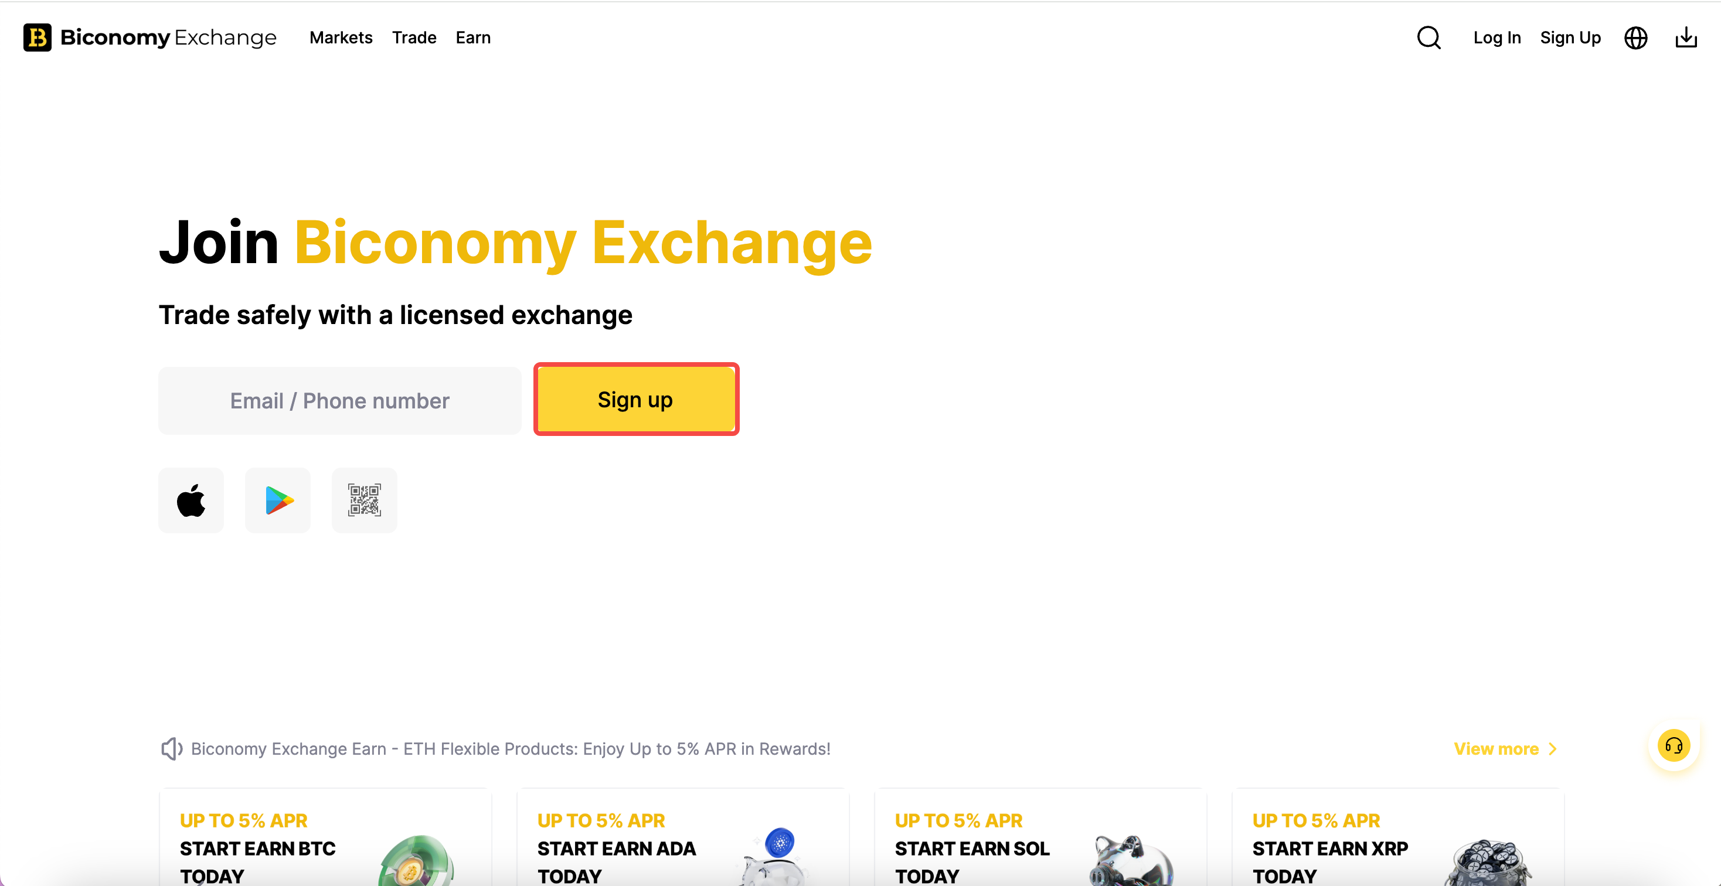Image resolution: width=1721 pixels, height=886 pixels.
Task: Open the Trade menu
Action: coord(414,38)
